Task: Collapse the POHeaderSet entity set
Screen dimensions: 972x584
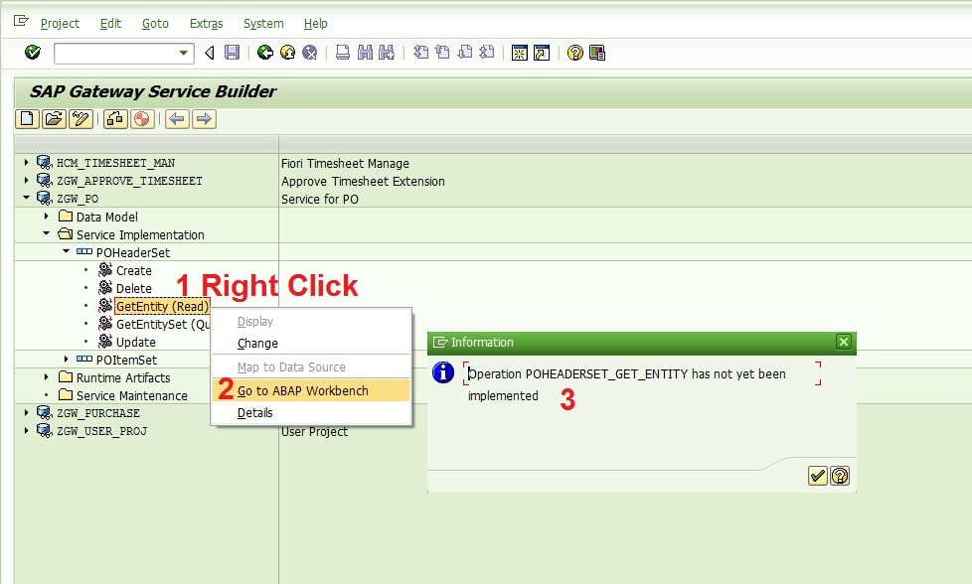Action: (66, 251)
